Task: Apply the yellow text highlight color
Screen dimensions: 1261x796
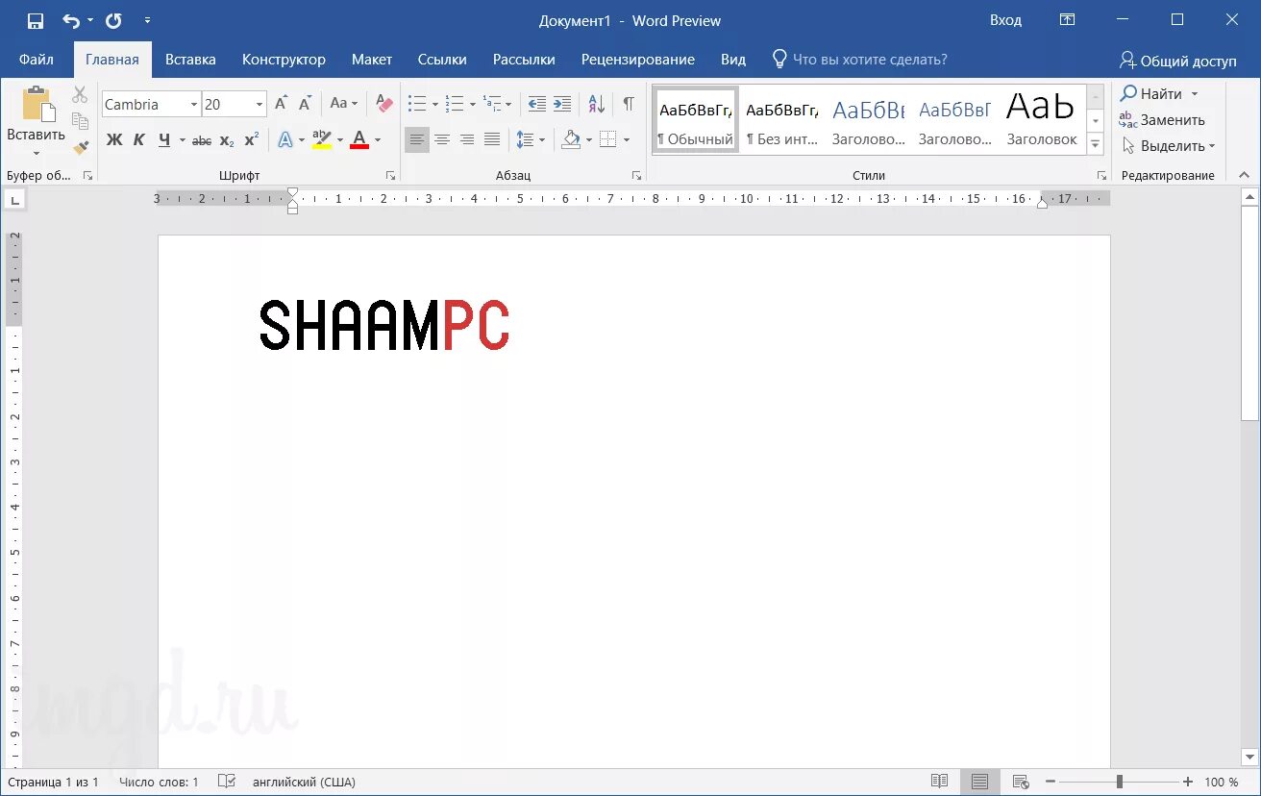Action: (322, 140)
